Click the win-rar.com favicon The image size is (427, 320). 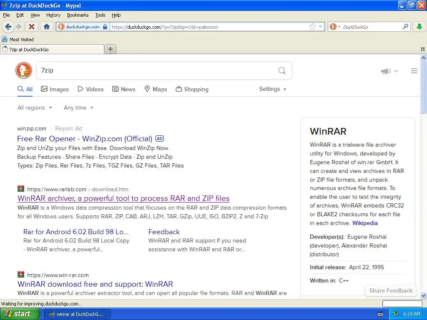coord(21,274)
